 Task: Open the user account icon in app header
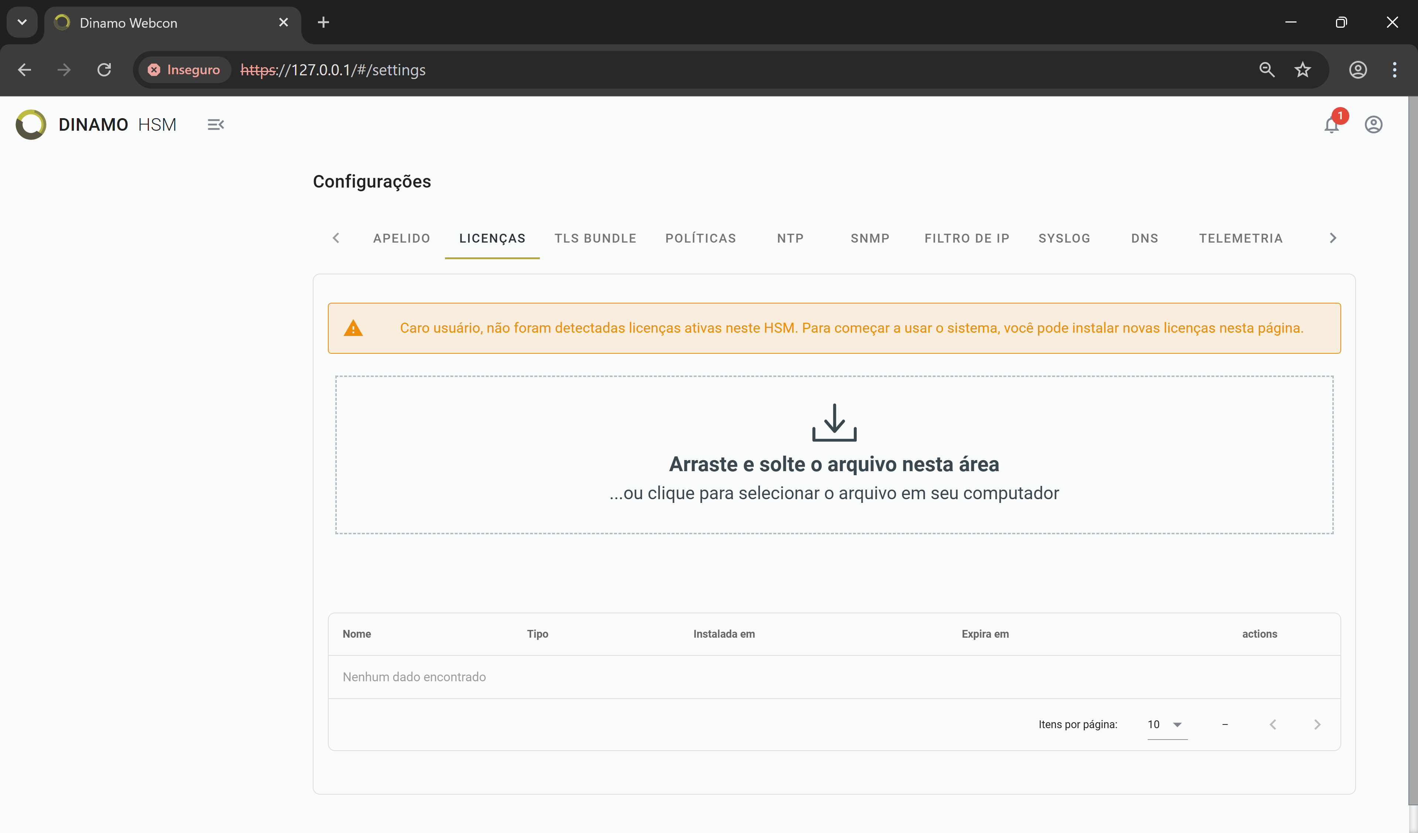pos(1374,124)
